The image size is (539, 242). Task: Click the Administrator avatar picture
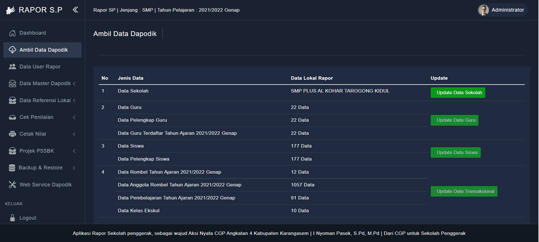pos(484,10)
